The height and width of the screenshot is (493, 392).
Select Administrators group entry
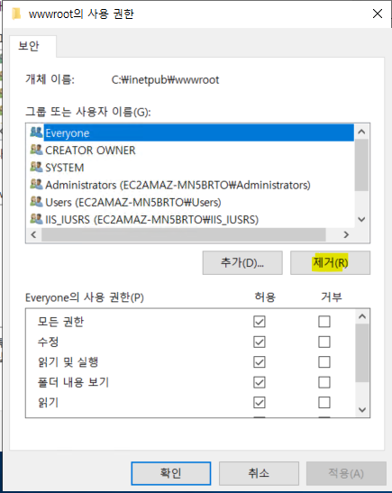(x=178, y=185)
